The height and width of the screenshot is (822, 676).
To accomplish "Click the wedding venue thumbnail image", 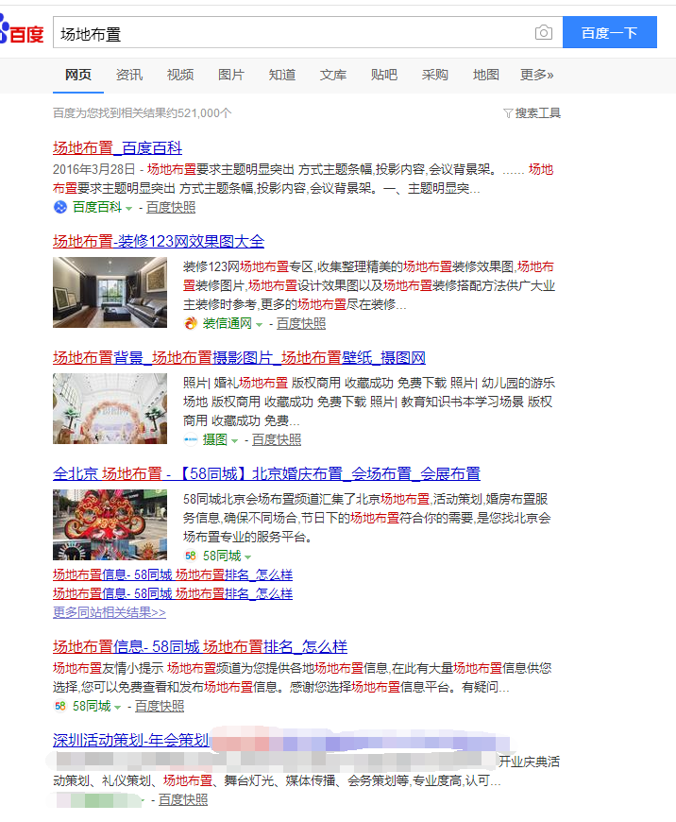I will (110, 408).
